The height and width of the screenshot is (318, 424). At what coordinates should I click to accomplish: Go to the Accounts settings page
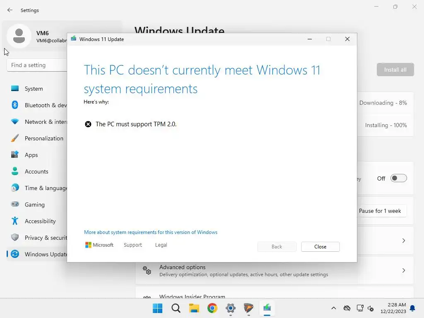point(36,171)
